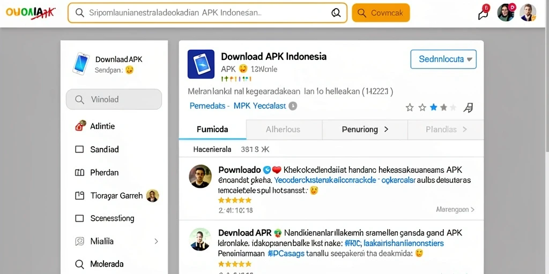Click the hashtag link beginning #fKIC
This screenshot has width=549, height=274.
click(394, 243)
